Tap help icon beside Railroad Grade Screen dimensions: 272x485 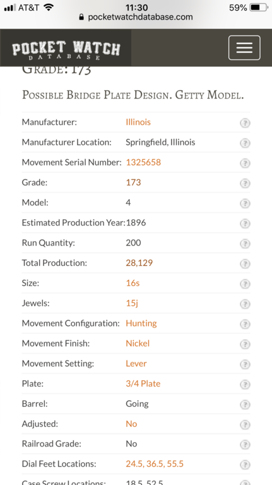[245, 445]
